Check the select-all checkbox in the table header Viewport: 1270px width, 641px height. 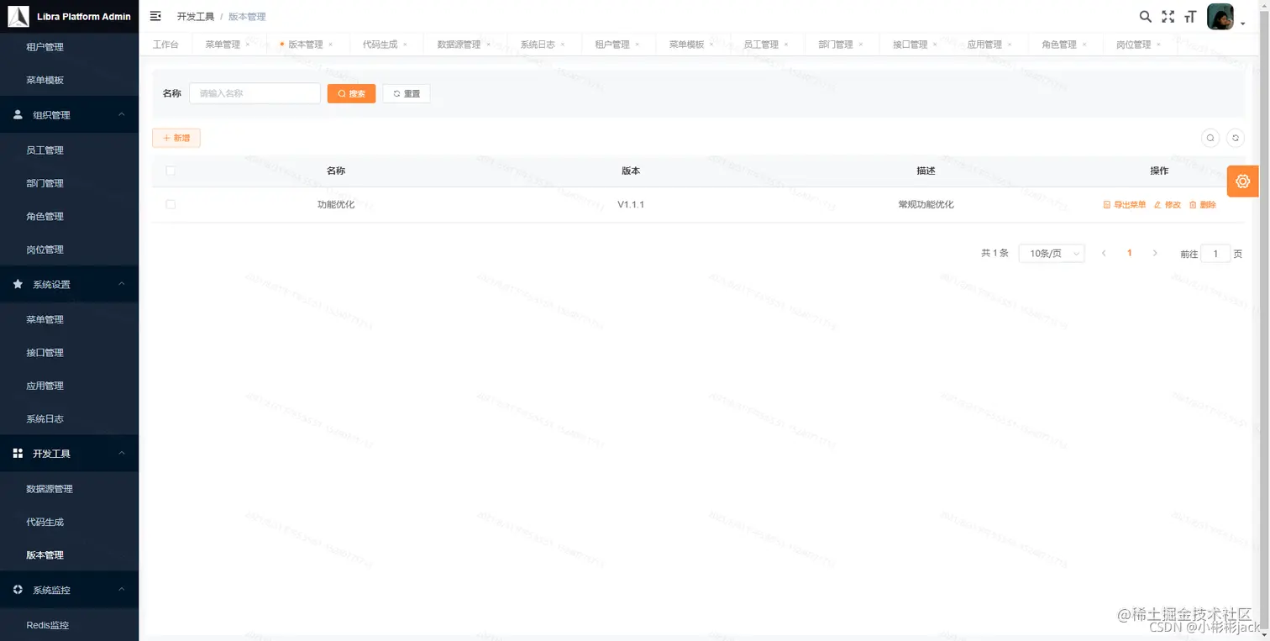[171, 171]
